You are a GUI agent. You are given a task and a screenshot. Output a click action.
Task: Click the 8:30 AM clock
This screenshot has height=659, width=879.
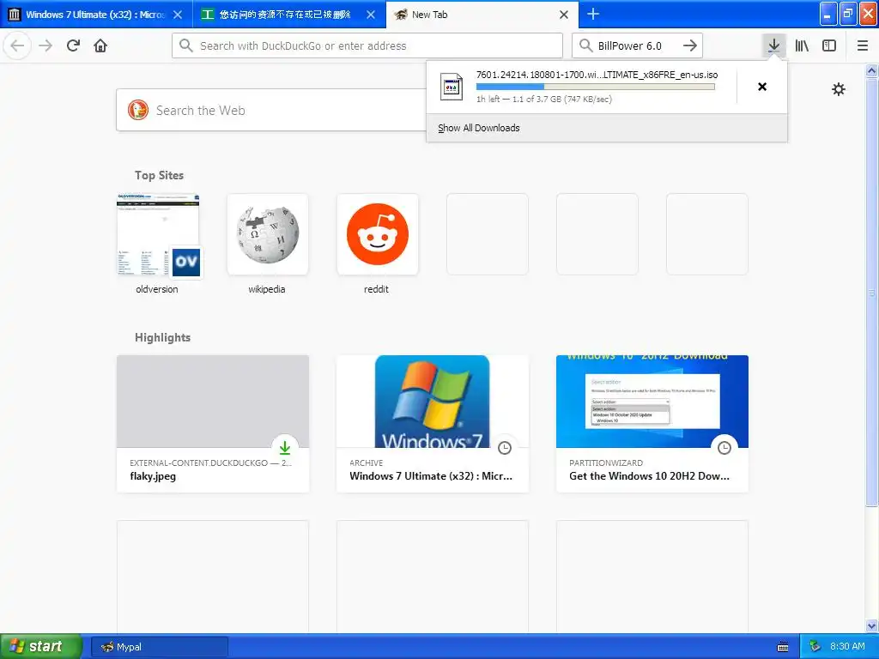(x=847, y=646)
